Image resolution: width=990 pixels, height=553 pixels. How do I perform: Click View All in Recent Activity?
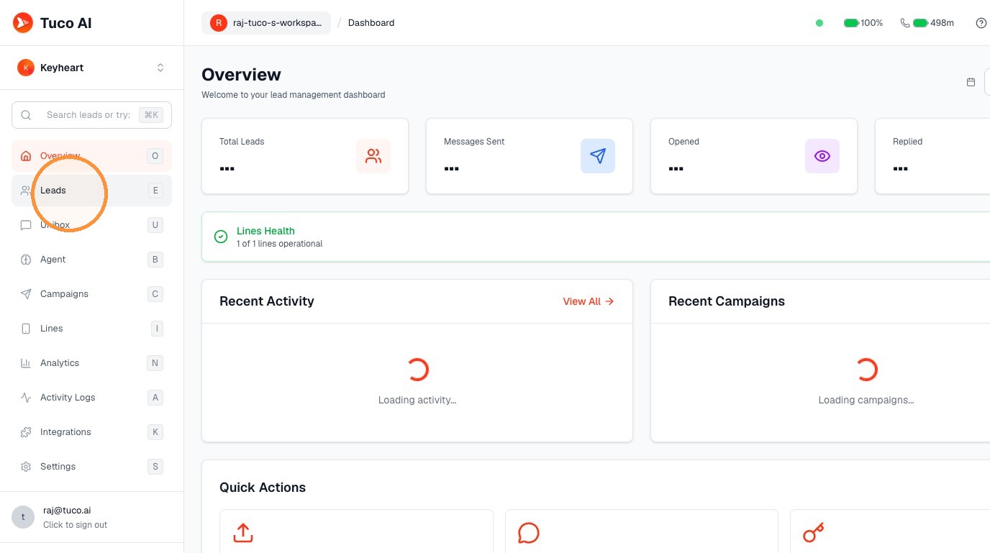click(x=589, y=301)
